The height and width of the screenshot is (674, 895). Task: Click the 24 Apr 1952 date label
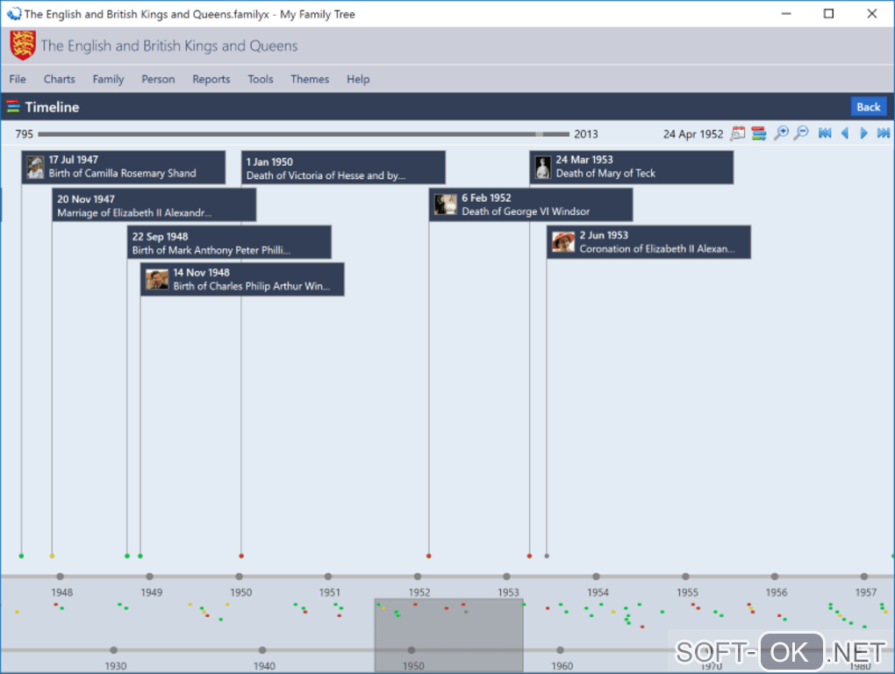[x=693, y=134]
